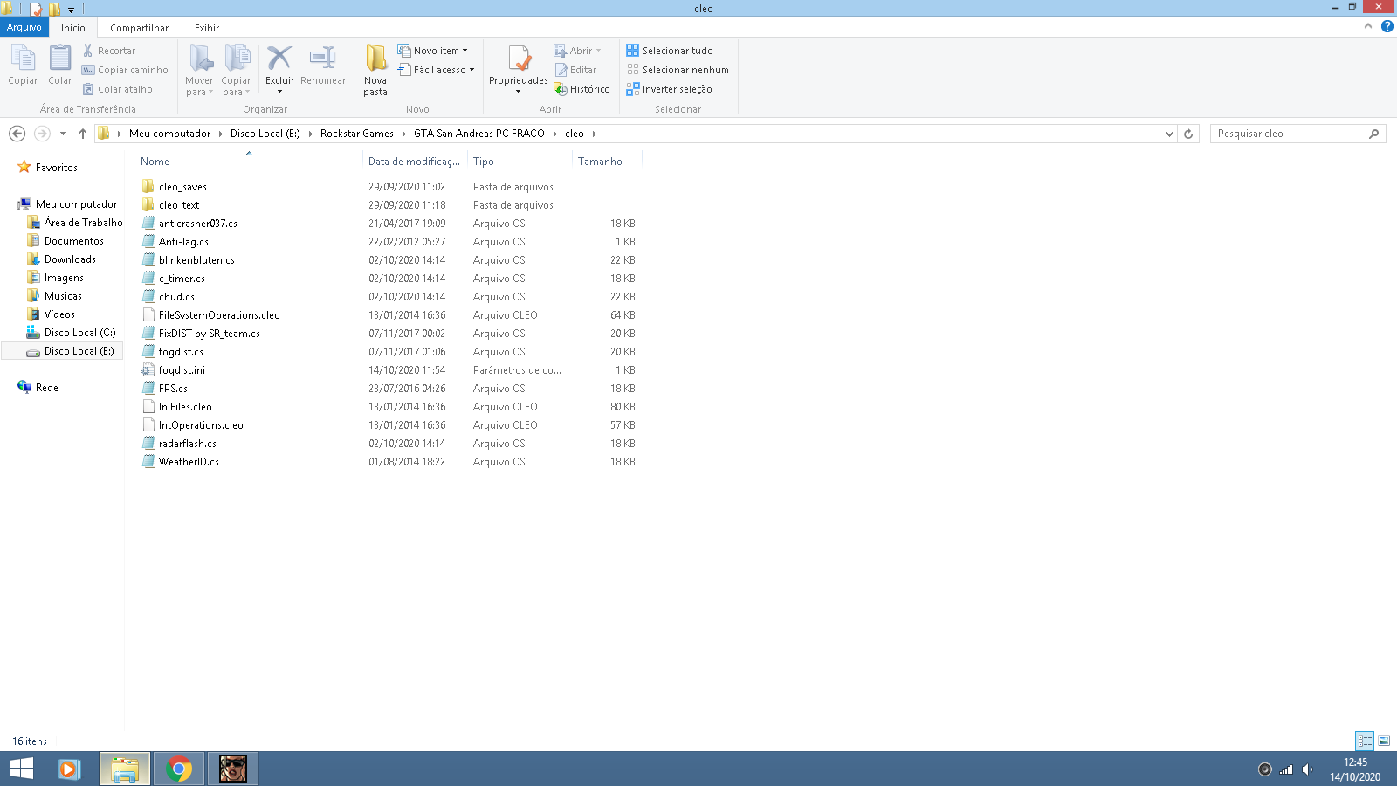Click the Excluir delete icon
1397x786 pixels.
coord(279,68)
